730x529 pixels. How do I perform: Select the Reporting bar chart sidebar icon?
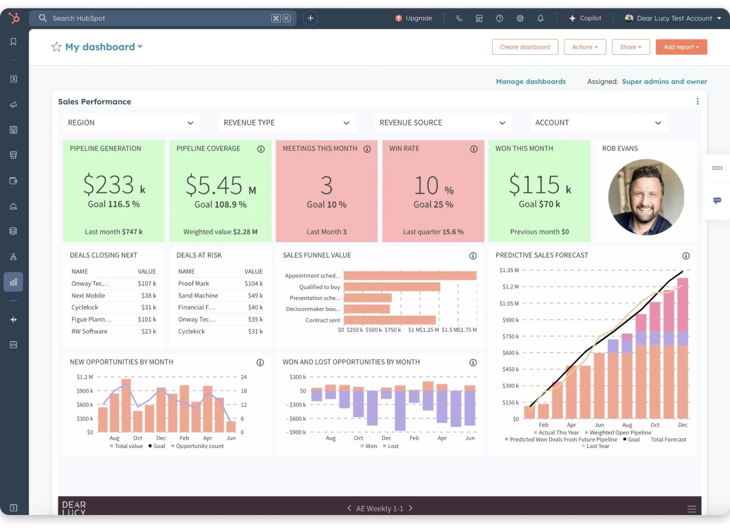tap(13, 282)
